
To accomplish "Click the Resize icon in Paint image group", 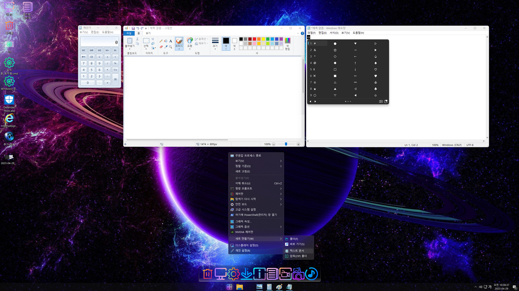I will (x=153, y=44).
